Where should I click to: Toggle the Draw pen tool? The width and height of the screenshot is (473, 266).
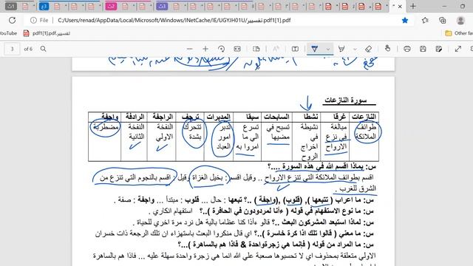(x=314, y=49)
